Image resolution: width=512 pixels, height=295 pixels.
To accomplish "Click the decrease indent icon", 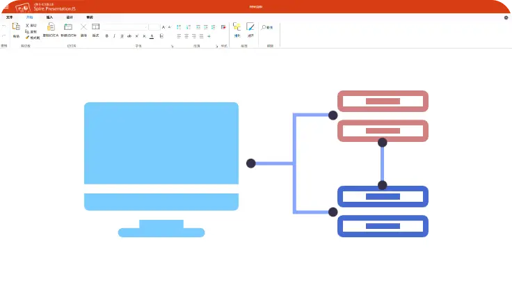I will tap(198, 27).
